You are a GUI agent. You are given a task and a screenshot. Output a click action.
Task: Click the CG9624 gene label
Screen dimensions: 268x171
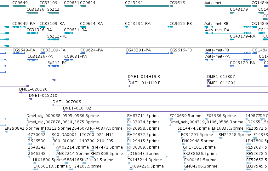tap(88, 3)
